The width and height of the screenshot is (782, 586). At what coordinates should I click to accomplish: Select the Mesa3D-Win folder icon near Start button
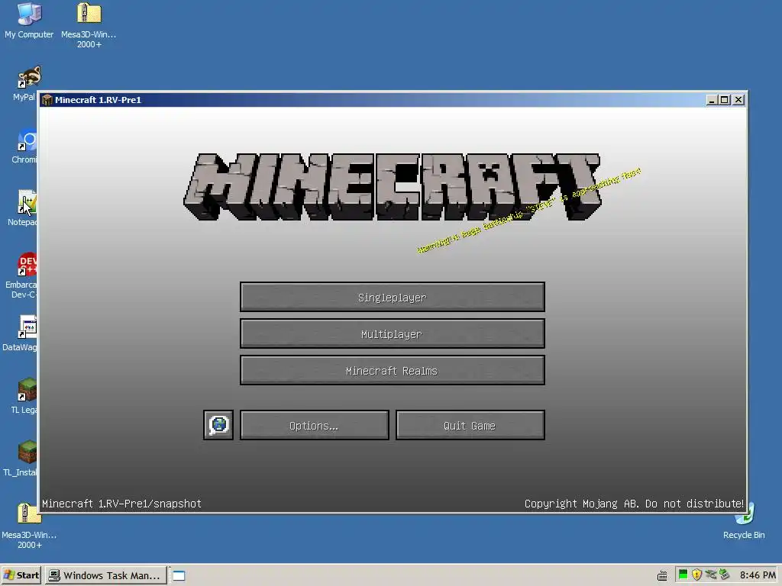[x=29, y=526]
